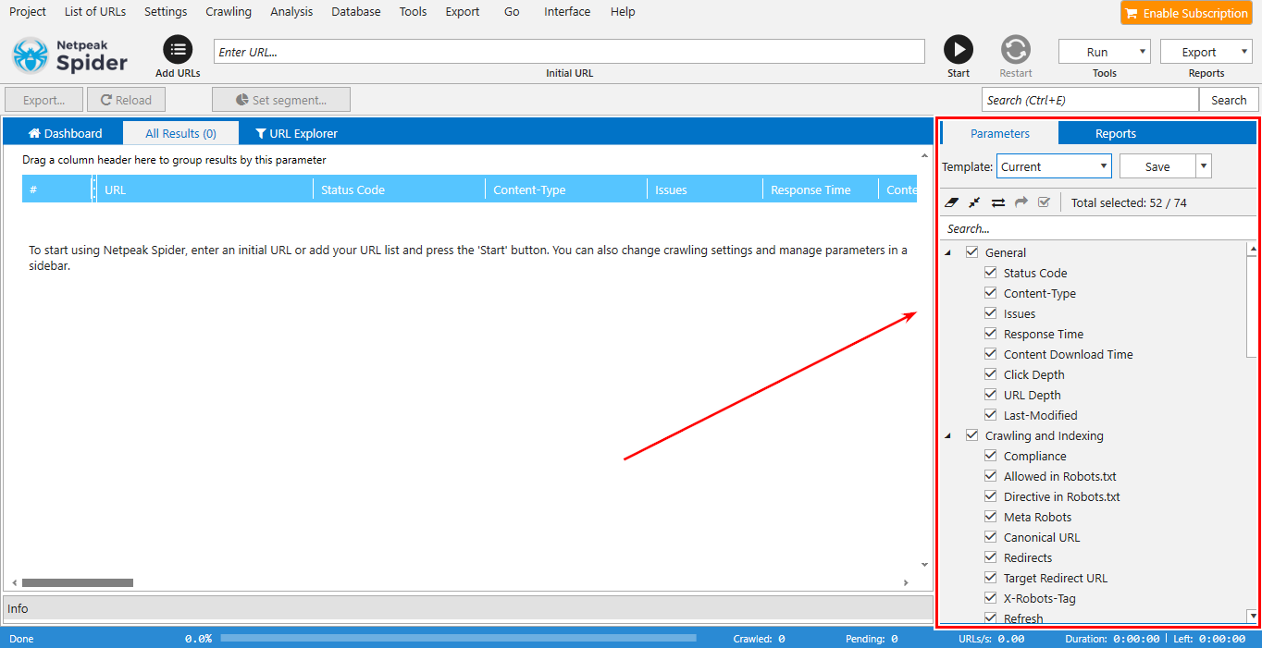Open the Database menu
Screen dimensions: 1262x648
point(356,12)
